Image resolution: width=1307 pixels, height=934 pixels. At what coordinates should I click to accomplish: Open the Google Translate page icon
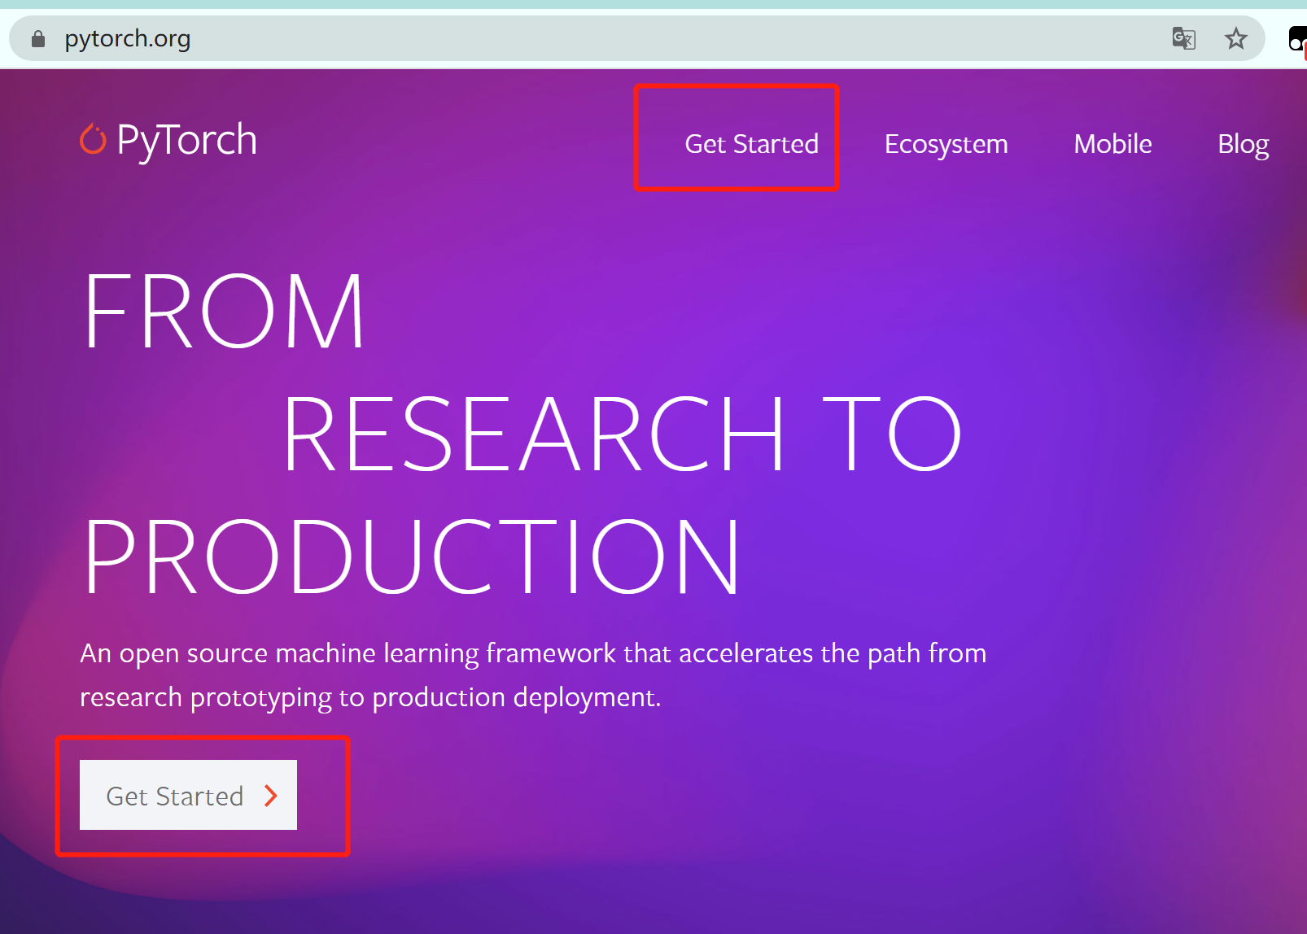pos(1183,38)
